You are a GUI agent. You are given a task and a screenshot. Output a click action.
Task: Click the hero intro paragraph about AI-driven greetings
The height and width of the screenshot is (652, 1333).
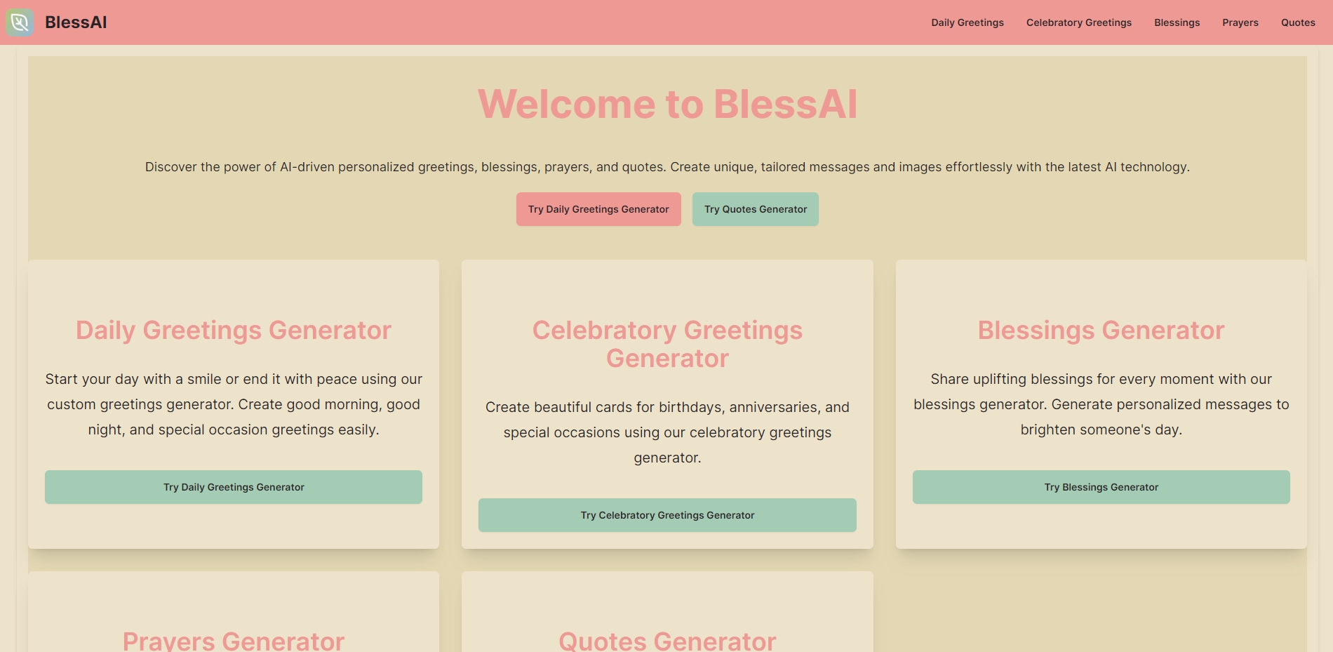pos(667,167)
